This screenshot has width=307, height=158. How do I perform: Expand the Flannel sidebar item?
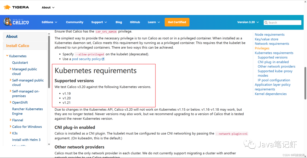coord(11,120)
